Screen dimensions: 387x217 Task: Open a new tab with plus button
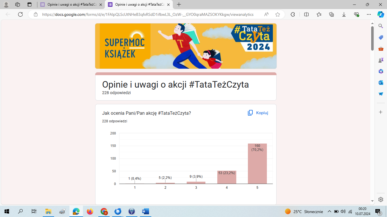point(179,5)
